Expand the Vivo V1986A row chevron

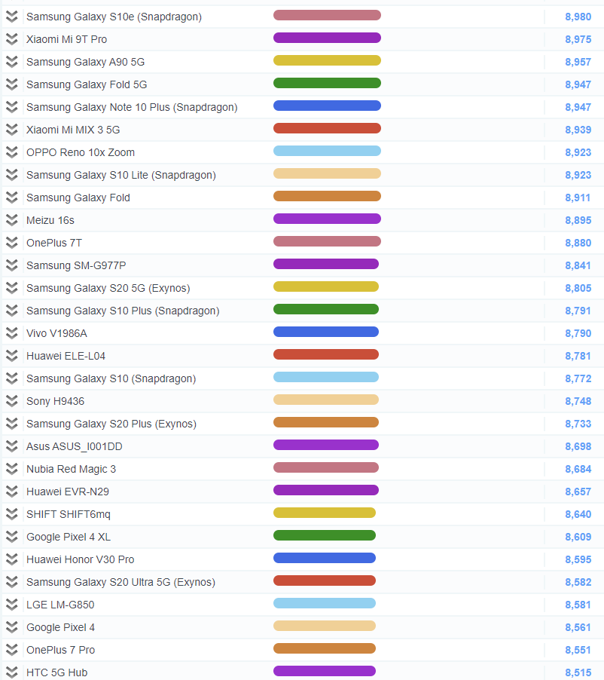pyautogui.click(x=12, y=333)
